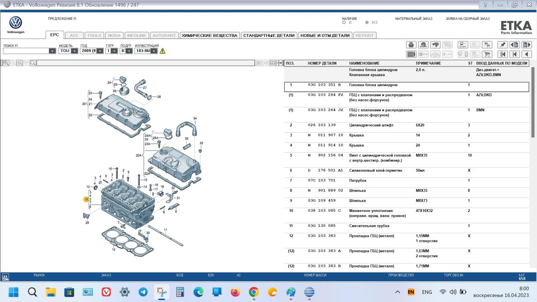Select part number 03G 103 383 A
The width and height of the screenshot is (537, 302).
(x=324, y=251)
